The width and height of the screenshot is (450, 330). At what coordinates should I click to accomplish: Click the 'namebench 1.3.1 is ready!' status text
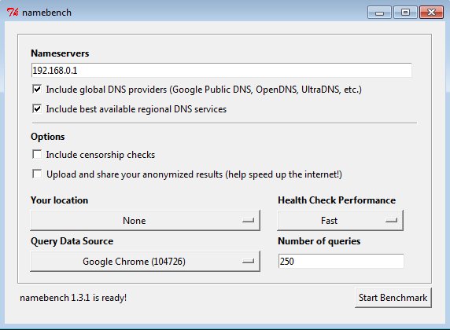pos(73,298)
